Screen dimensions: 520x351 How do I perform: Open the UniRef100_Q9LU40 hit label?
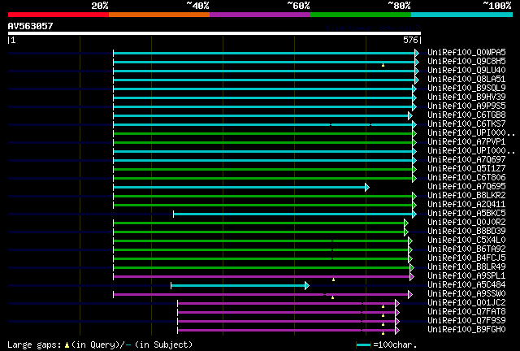click(466, 70)
